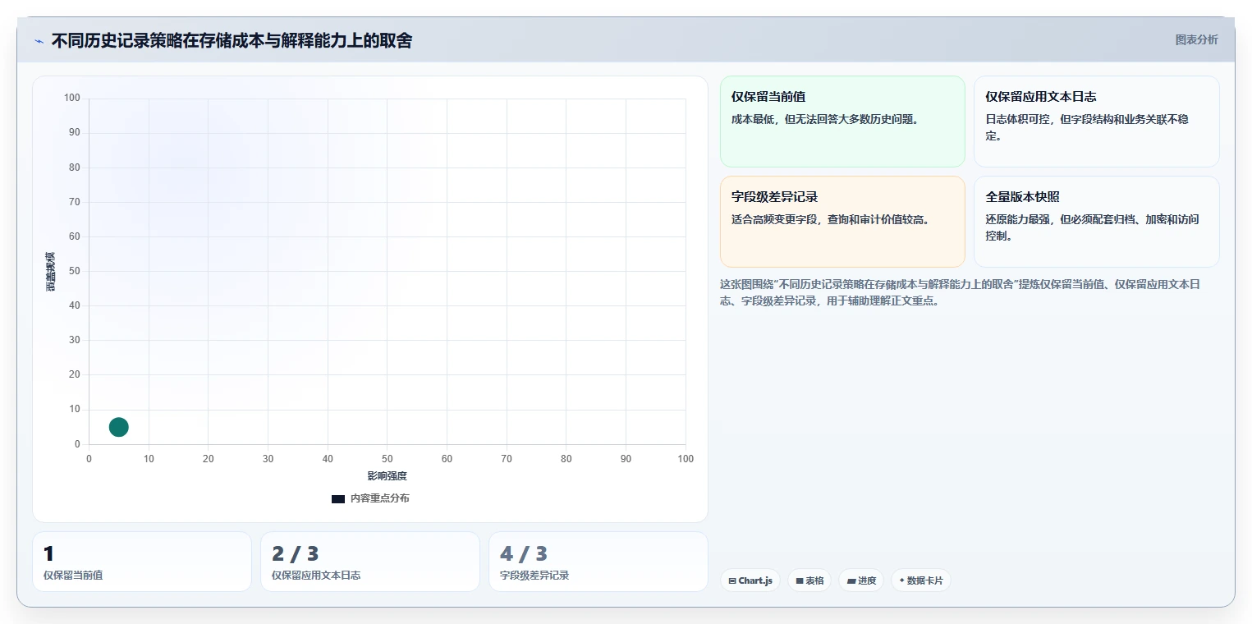Image resolution: width=1252 pixels, height=624 pixels.
Task: Click the stat card showing 4 / 3
Action: 598,562
